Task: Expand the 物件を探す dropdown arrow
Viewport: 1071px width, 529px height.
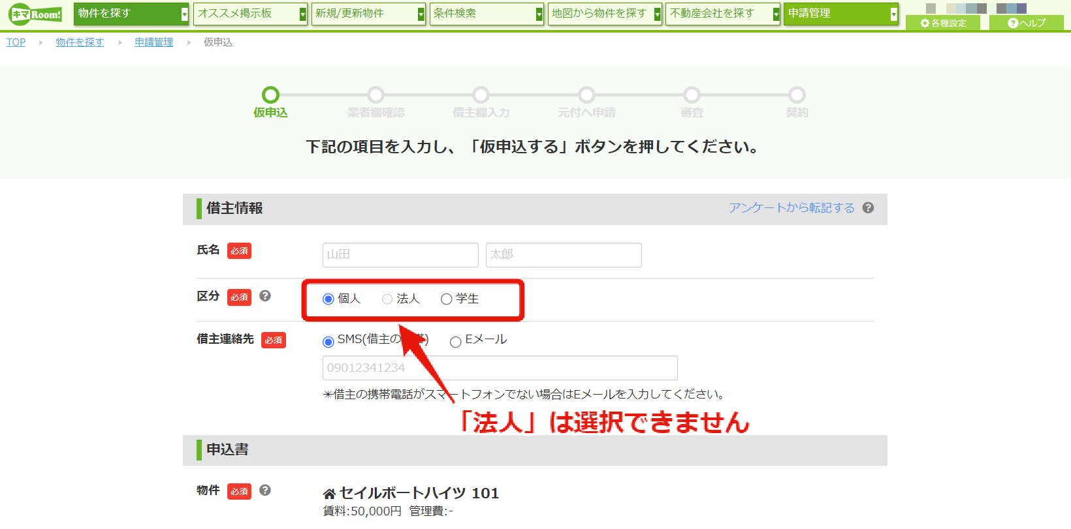Action: [x=185, y=14]
